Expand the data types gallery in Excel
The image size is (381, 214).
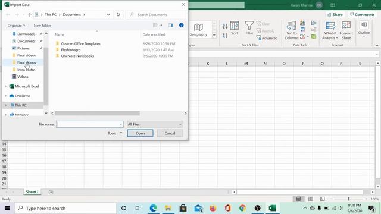(x=214, y=36)
